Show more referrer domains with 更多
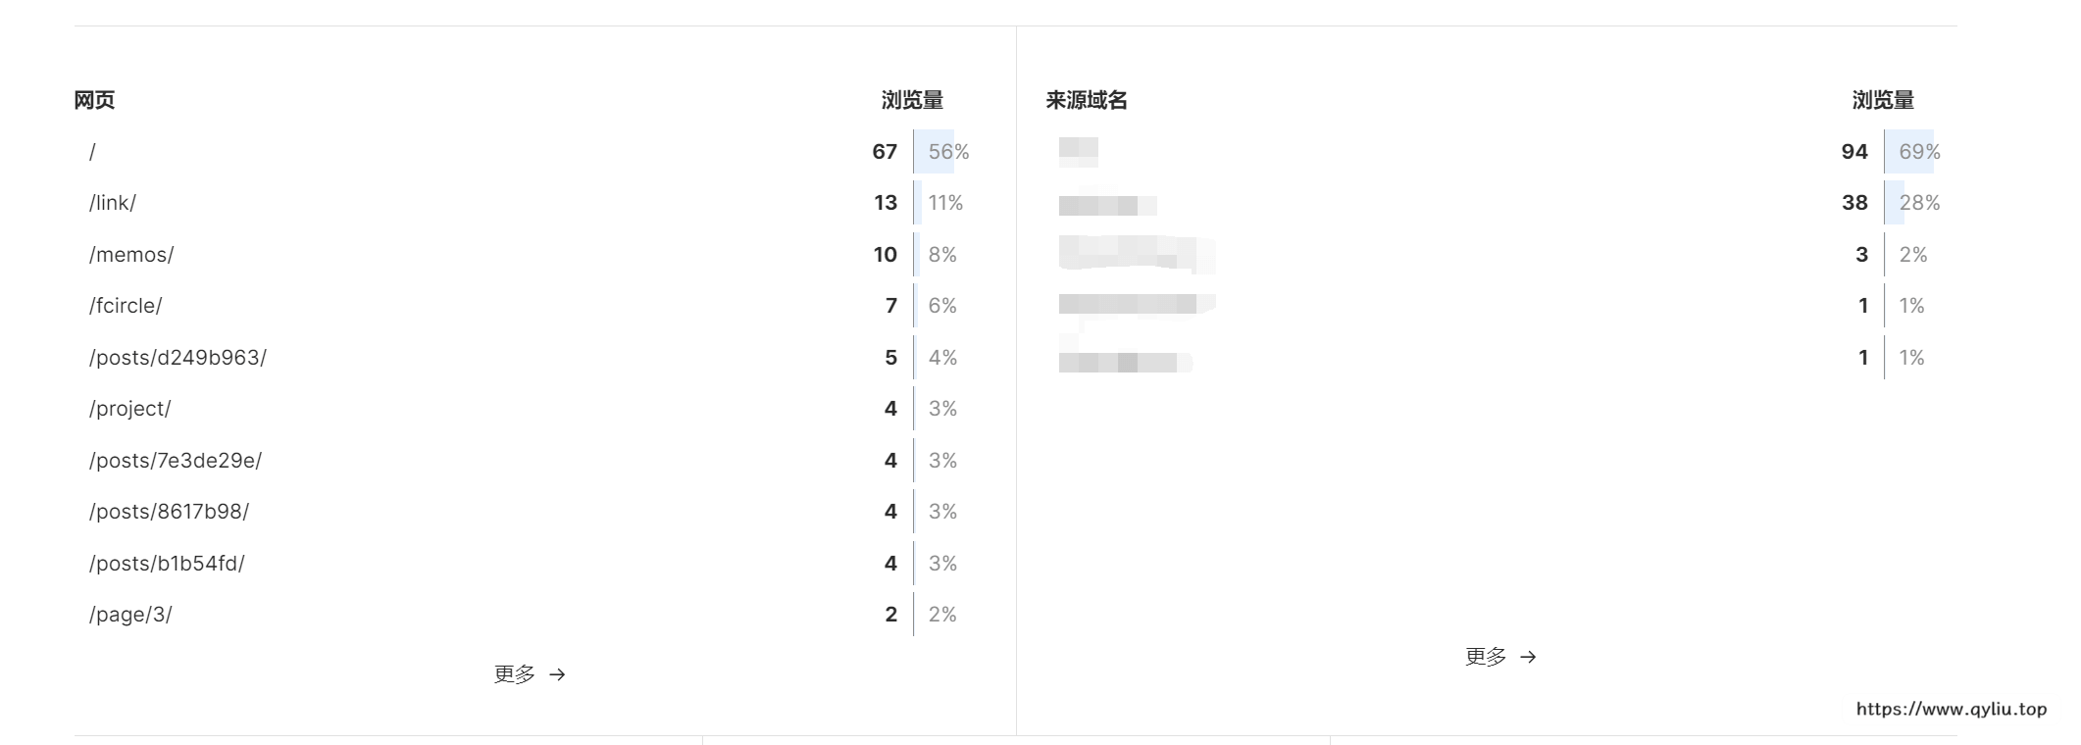 point(1486,657)
